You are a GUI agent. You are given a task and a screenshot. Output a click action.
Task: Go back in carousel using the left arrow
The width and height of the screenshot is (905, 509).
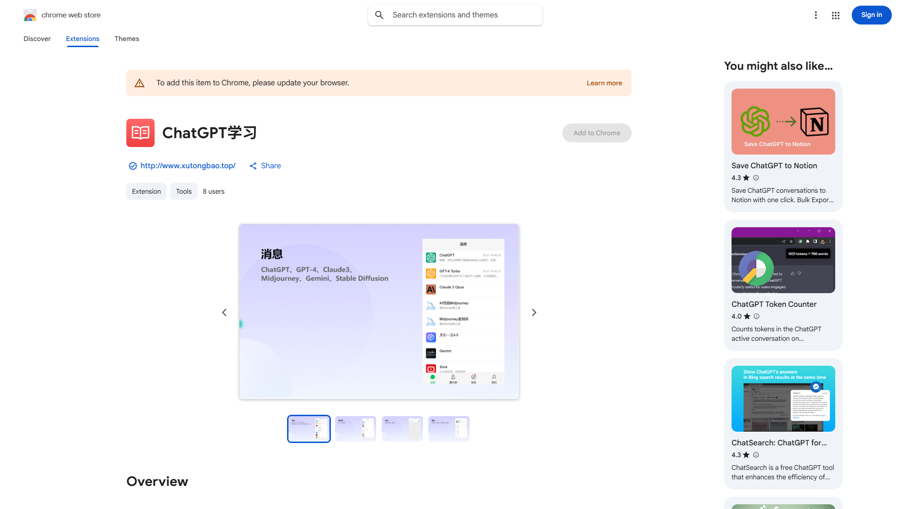tap(224, 312)
